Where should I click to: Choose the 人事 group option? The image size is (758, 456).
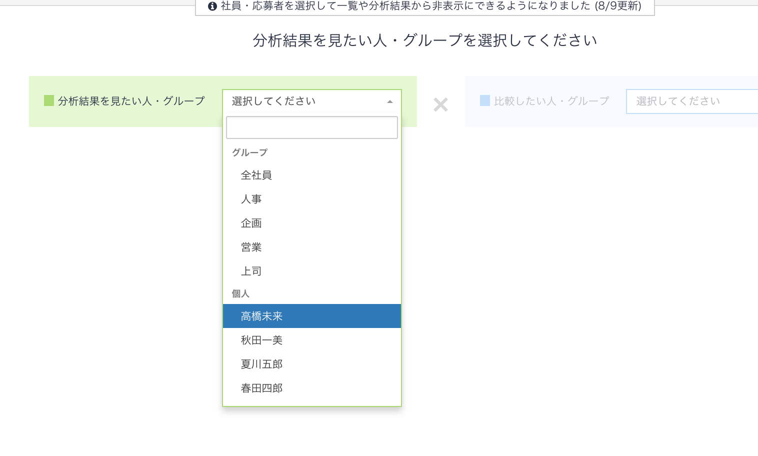click(x=251, y=199)
